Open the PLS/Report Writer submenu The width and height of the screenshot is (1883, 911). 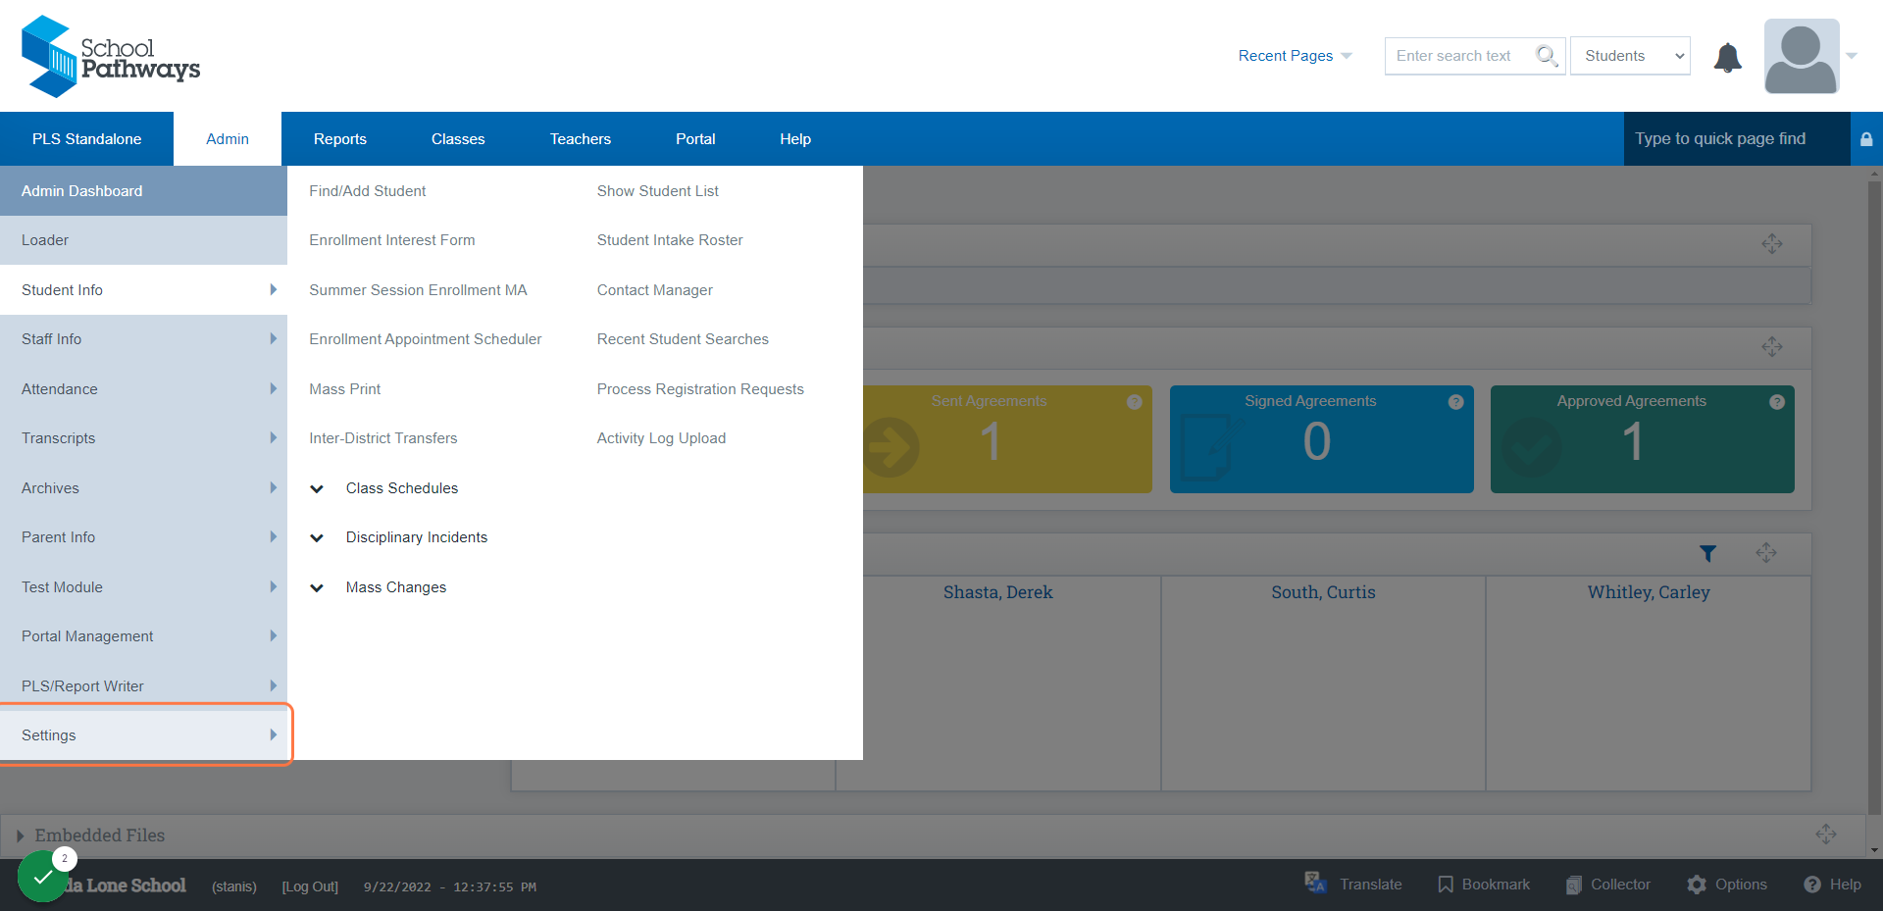[143, 686]
